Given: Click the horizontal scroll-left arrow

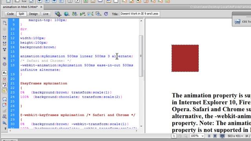Looking at the screenshot, I should tap(10, 130).
